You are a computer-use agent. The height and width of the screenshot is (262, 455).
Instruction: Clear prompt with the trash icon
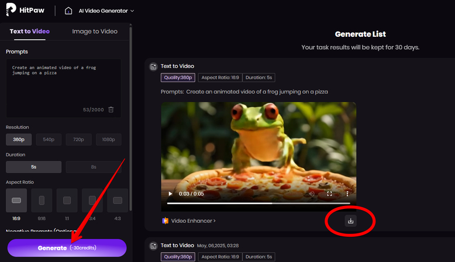111,109
